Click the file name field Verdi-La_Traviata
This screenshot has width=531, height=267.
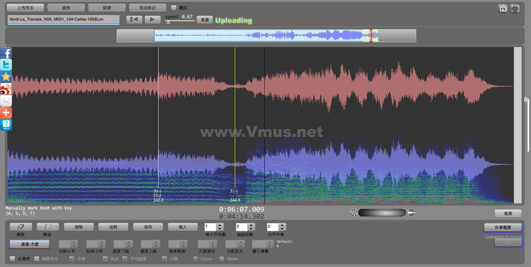point(63,19)
